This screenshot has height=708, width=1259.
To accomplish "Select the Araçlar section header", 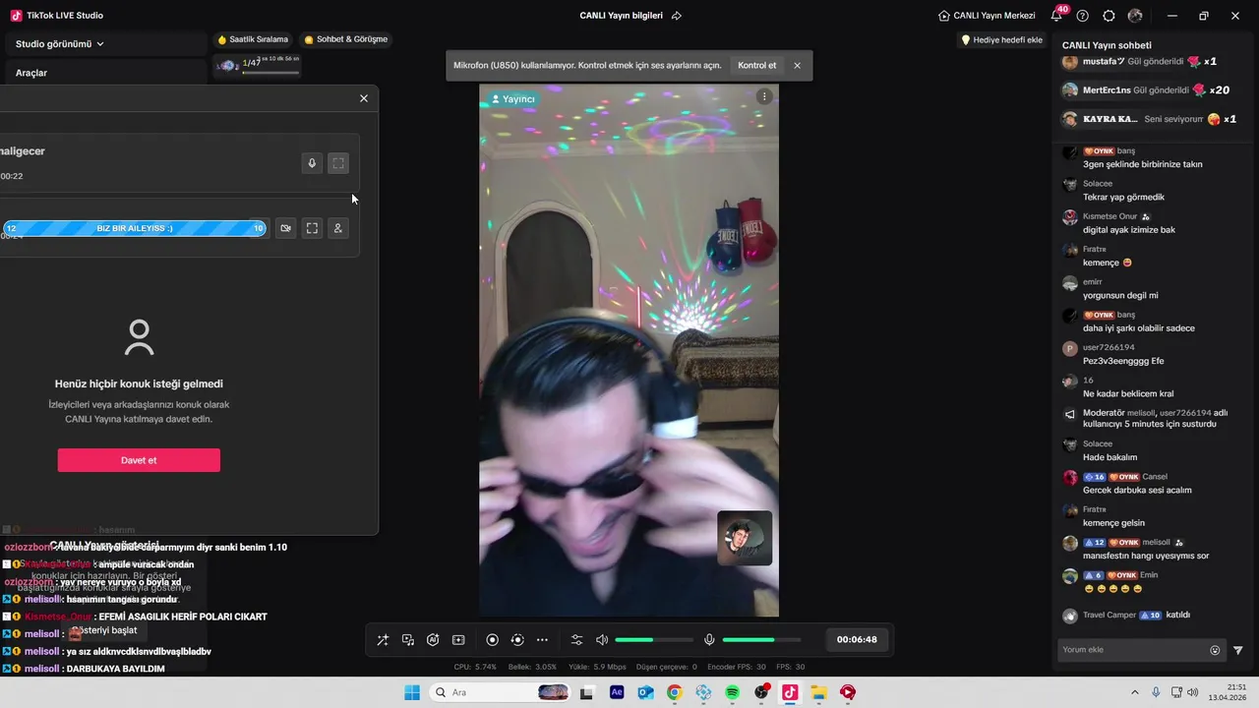I will [31, 73].
